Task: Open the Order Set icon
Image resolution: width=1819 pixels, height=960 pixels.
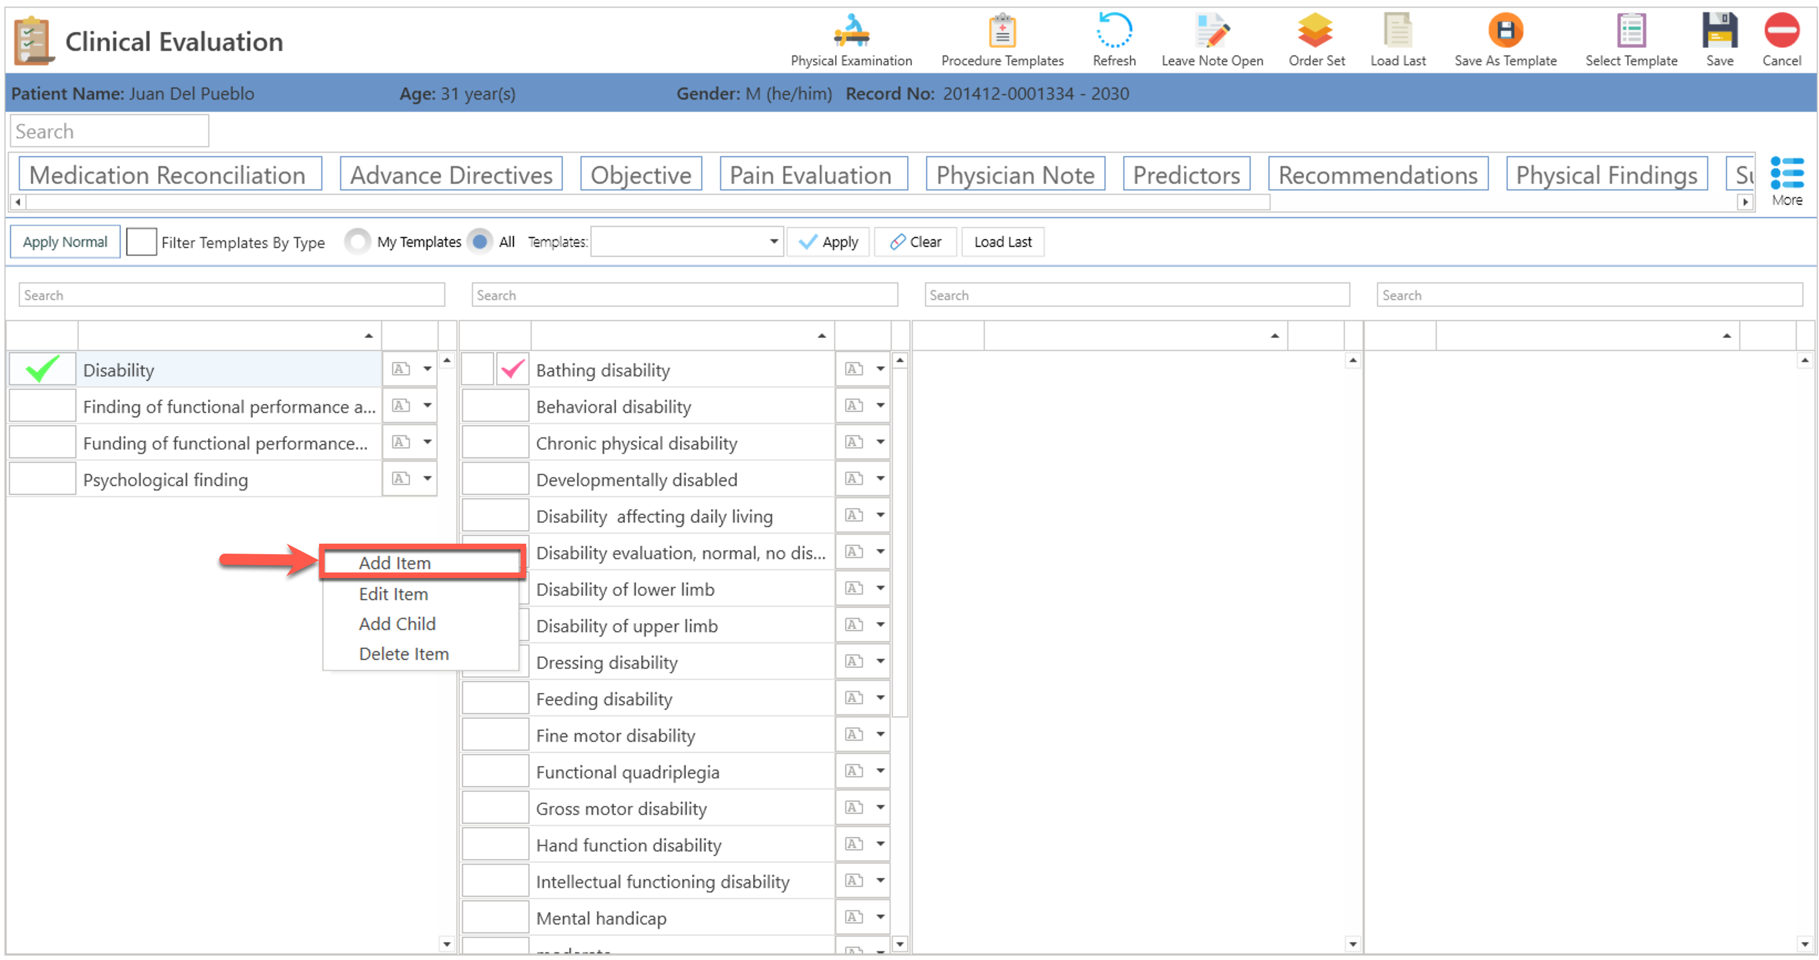Action: [x=1316, y=30]
